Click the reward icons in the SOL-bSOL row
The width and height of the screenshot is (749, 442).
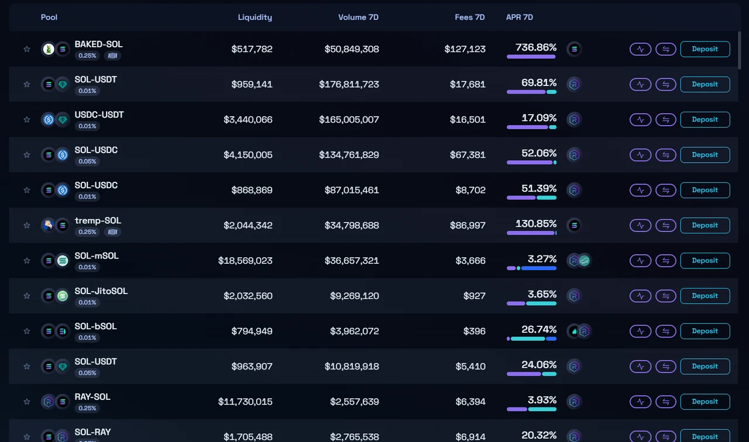[579, 331]
